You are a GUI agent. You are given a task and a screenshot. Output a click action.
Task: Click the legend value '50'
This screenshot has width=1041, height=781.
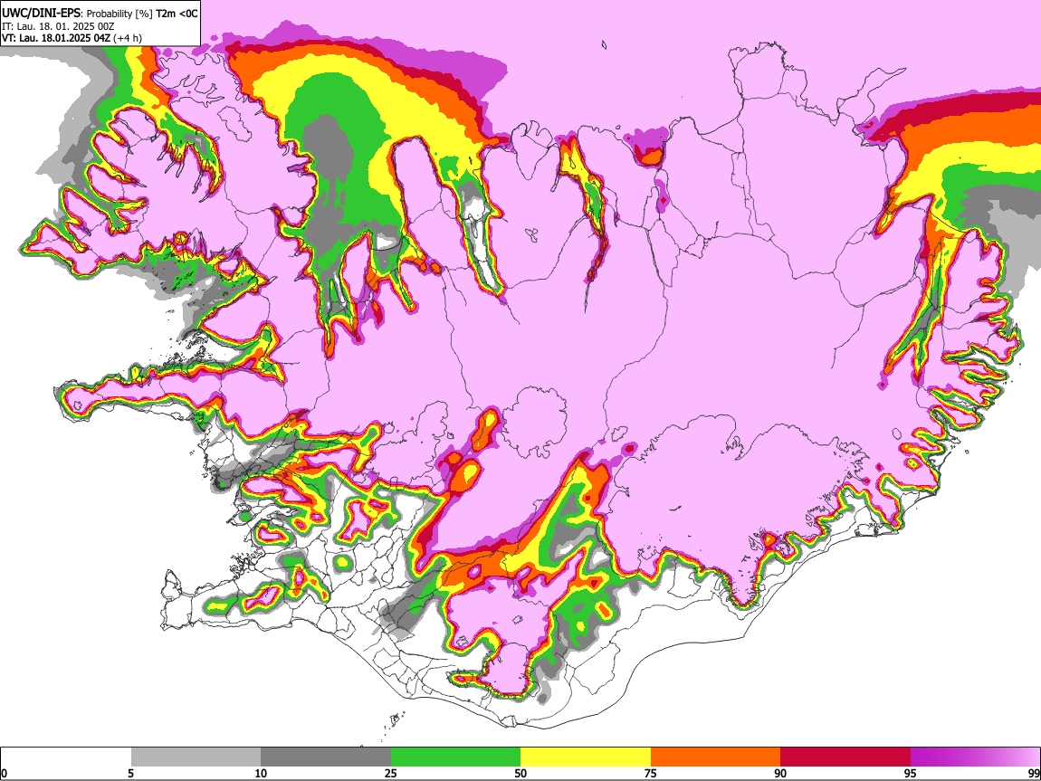(520, 773)
